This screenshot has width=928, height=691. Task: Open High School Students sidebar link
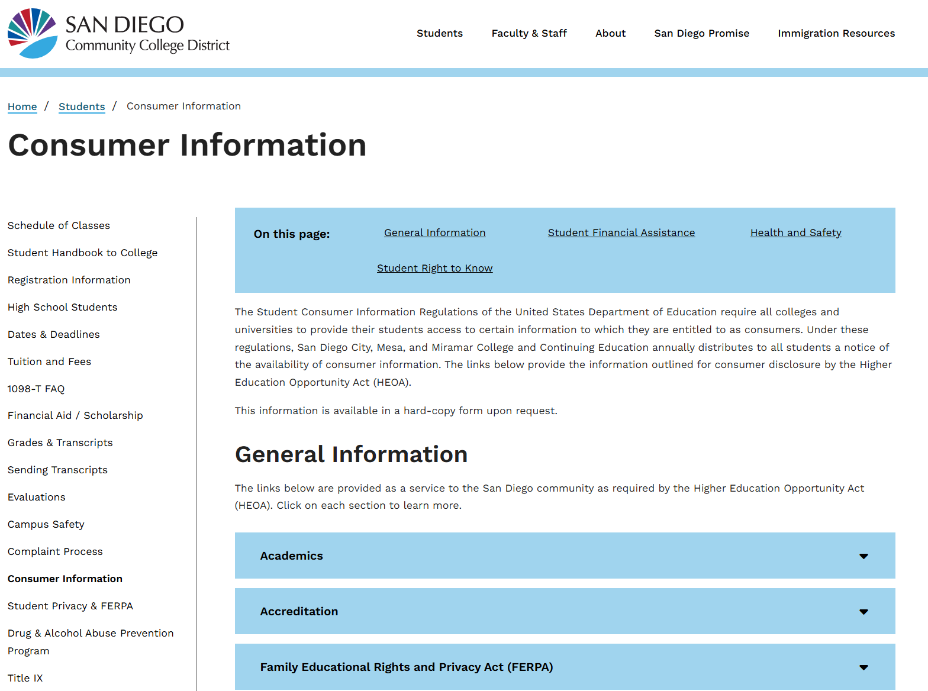click(63, 307)
